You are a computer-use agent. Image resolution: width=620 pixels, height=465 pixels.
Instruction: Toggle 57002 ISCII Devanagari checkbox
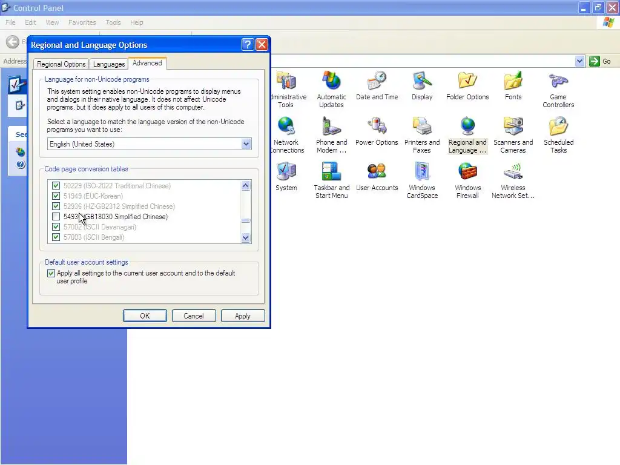[x=56, y=226]
